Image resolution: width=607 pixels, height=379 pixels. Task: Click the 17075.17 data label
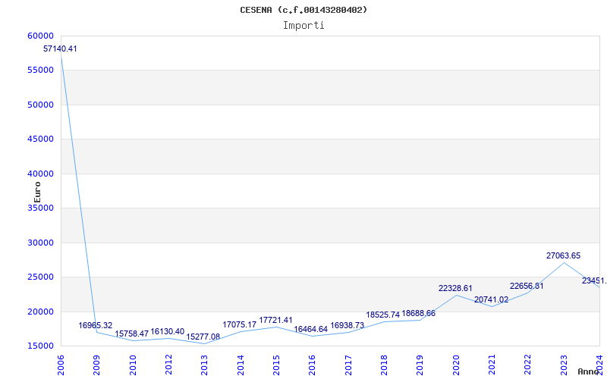point(239,324)
